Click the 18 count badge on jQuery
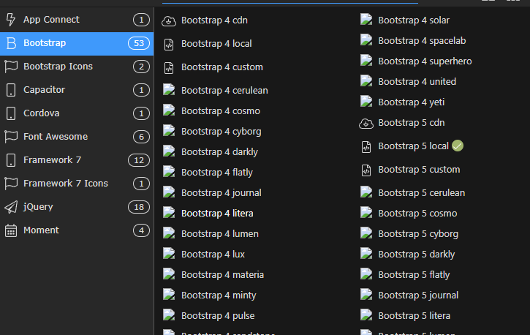 (x=139, y=207)
